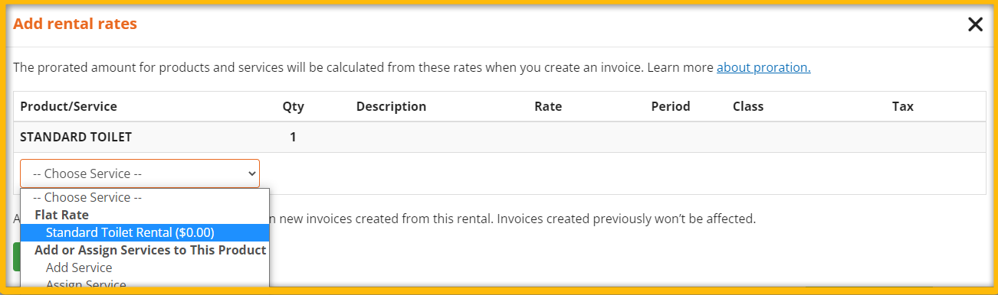
Task: Expand the Choose Service combo box
Action: coord(140,173)
